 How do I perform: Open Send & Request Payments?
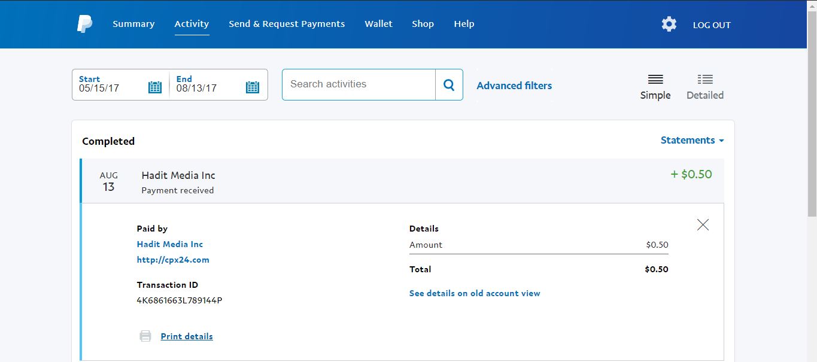tap(287, 24)
